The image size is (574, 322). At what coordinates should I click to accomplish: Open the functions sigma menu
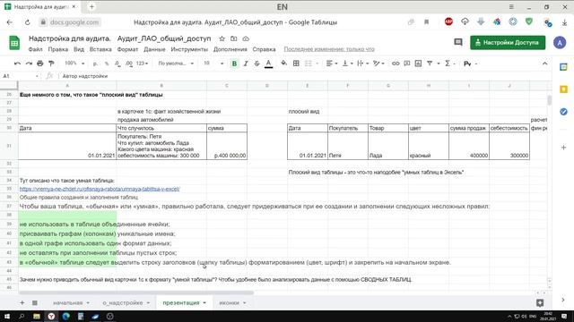[449, 64]
